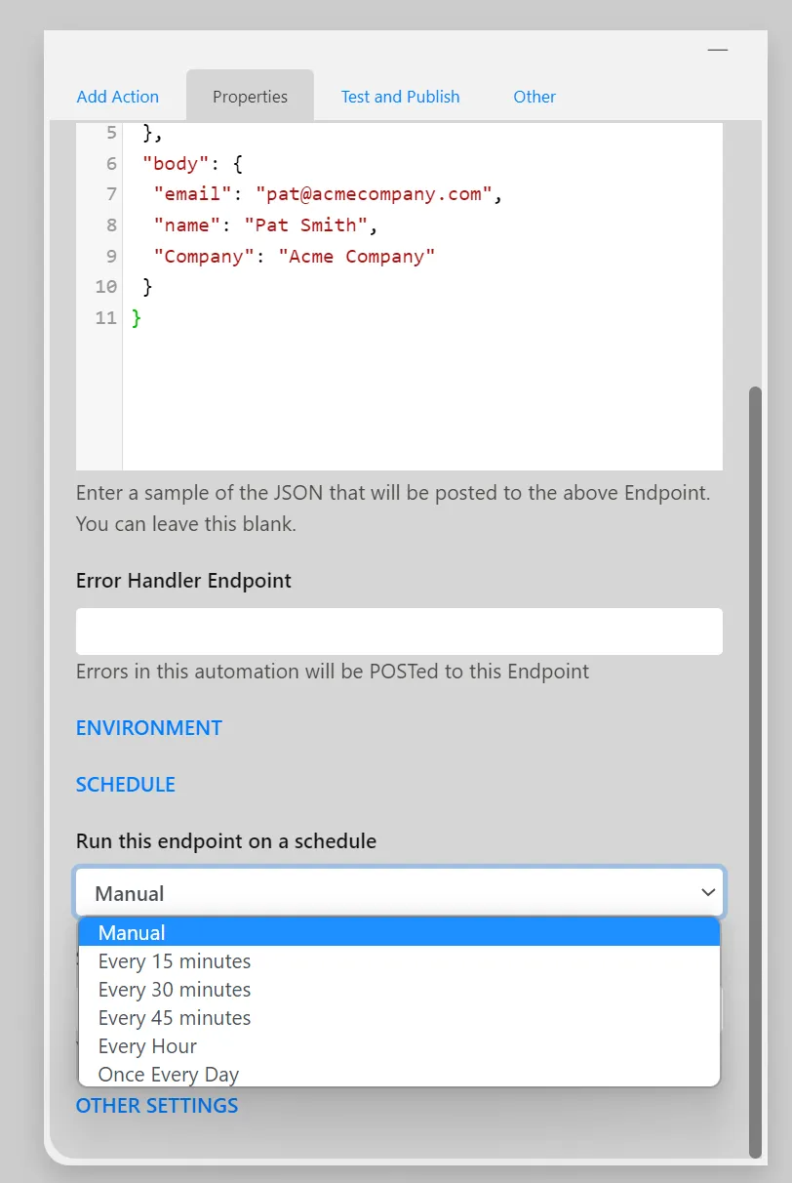
Task: Open the Other tab
Action: [x=535, y=97]
